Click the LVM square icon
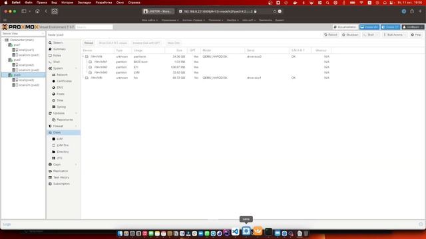 click(x=53, y=139)
